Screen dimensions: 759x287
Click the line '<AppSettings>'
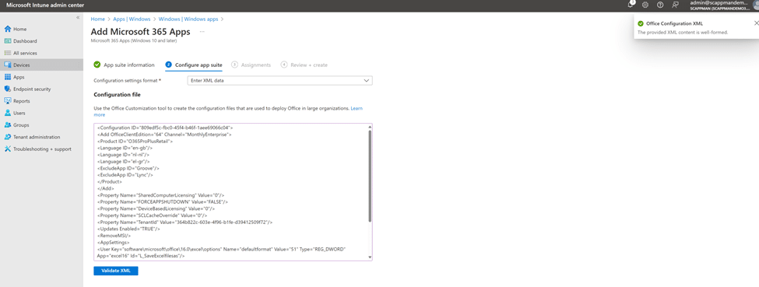[114, 242]
